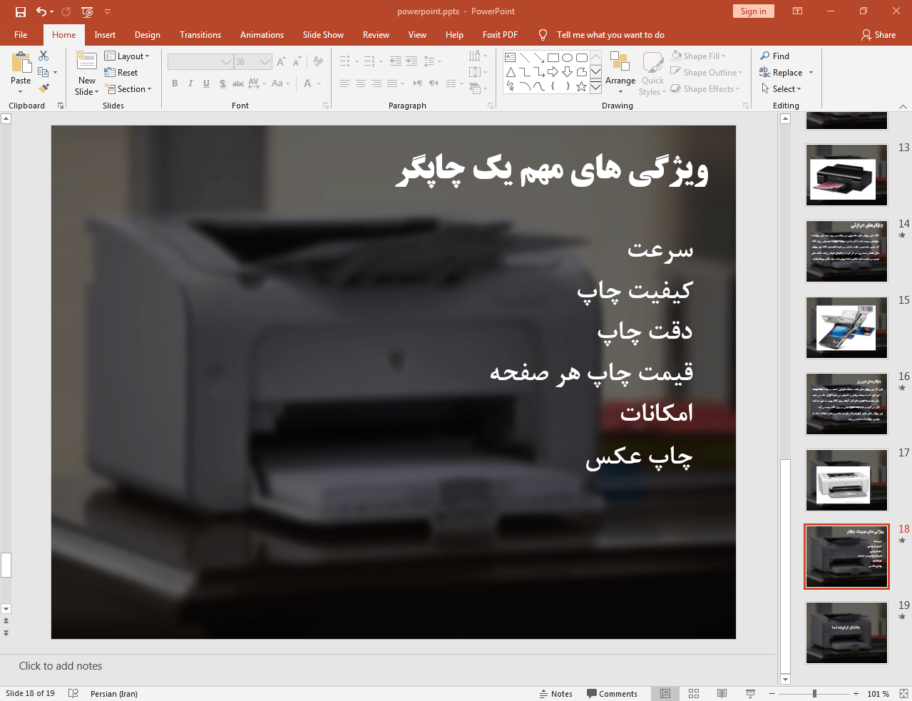Switch to the Transitions tab

200,35
